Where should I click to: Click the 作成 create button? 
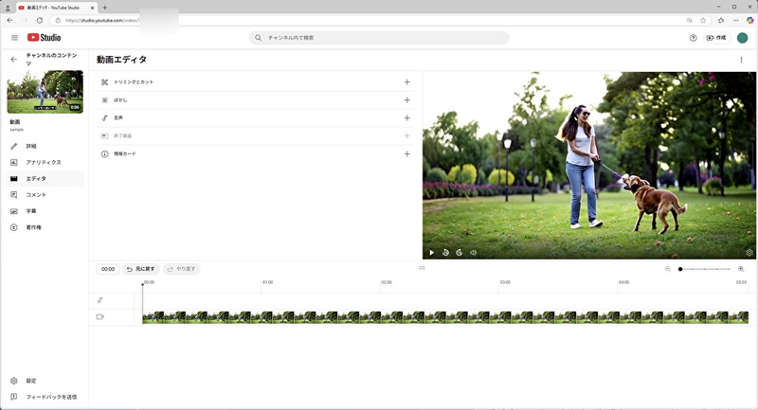coord(716,38)
